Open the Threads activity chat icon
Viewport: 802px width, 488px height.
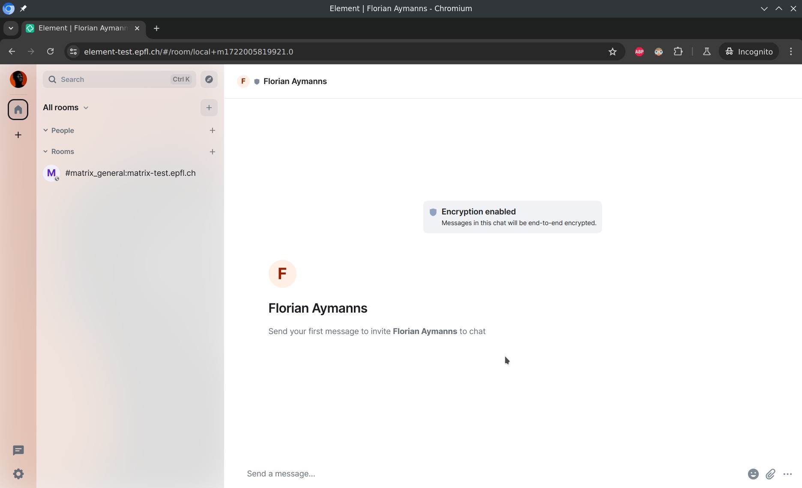(x=18, y=450)
